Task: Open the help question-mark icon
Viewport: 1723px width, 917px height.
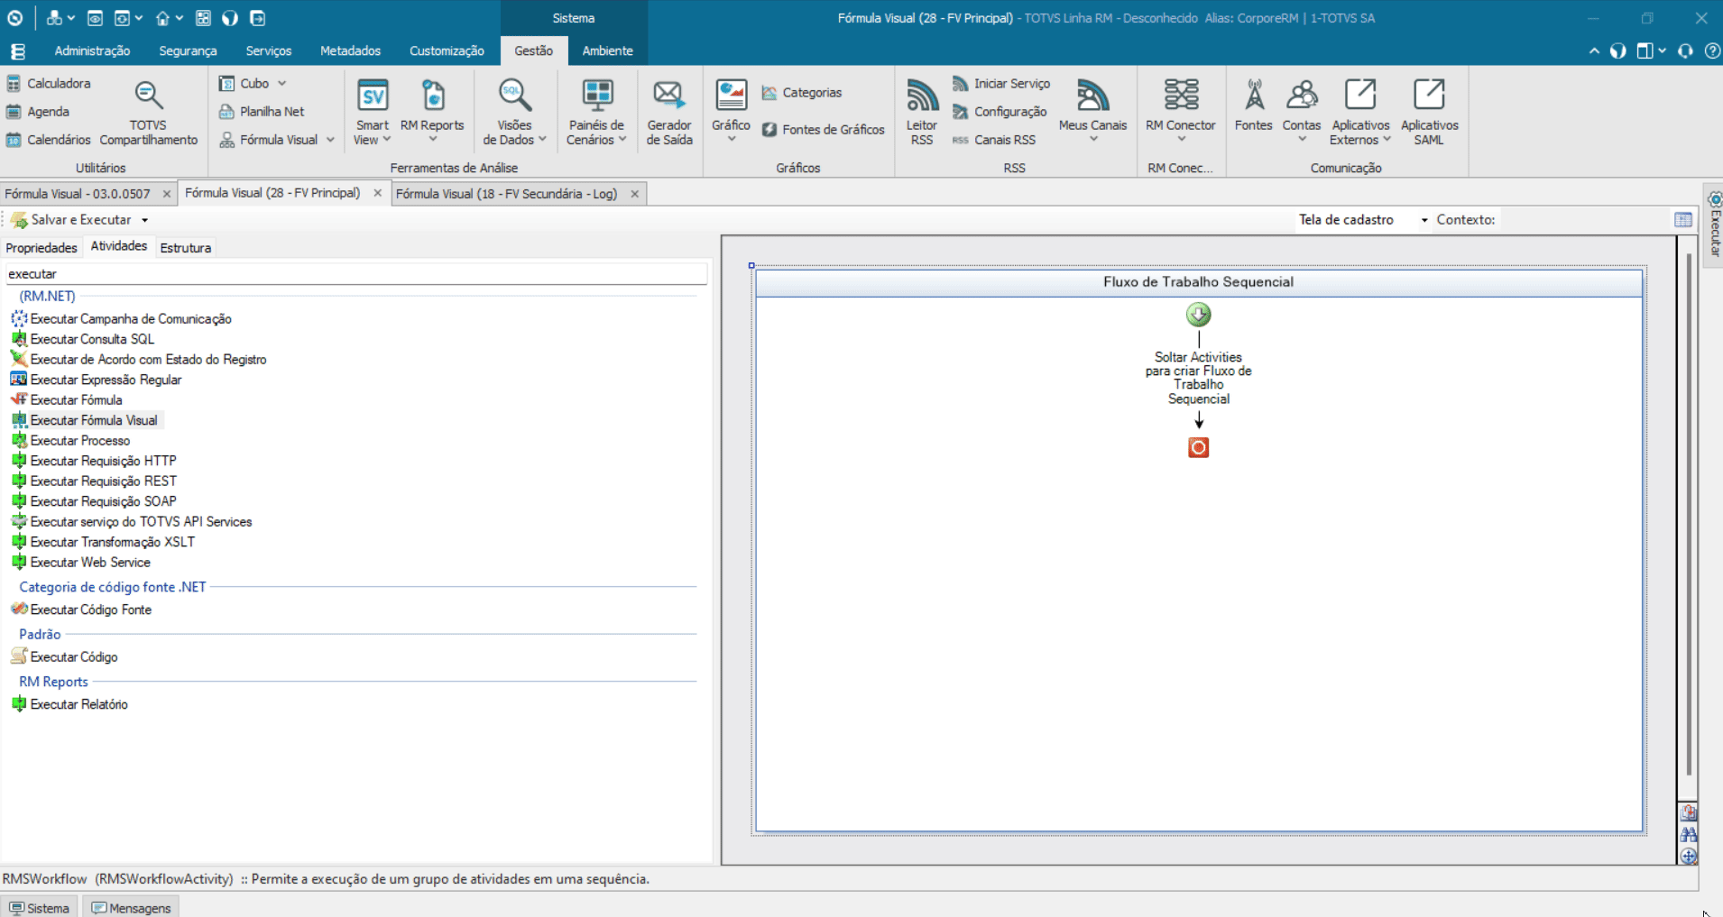Action: (x=1712, y=51)
